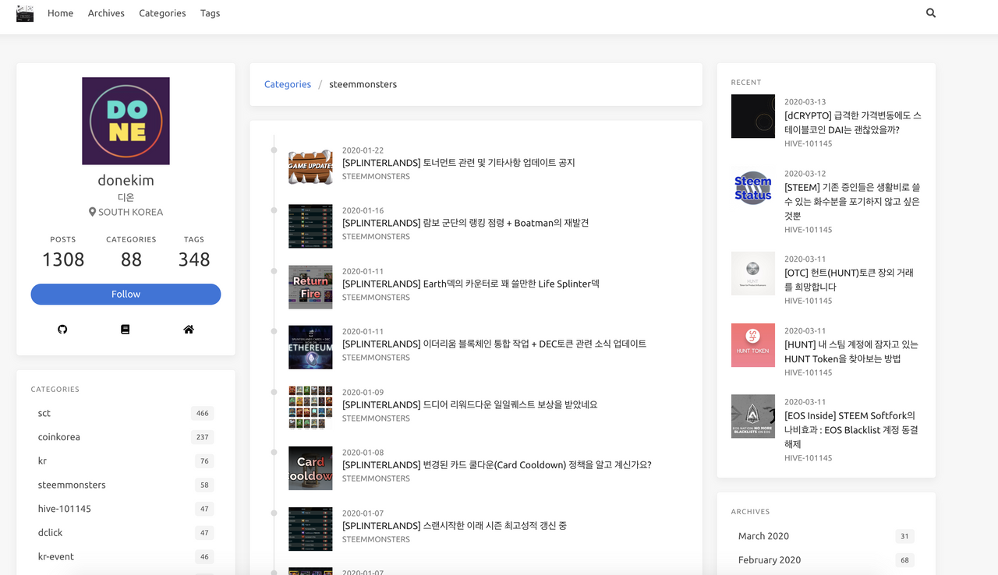Open the February 2020 archive
Screen dimensions: 998x575
coord(826,560)
